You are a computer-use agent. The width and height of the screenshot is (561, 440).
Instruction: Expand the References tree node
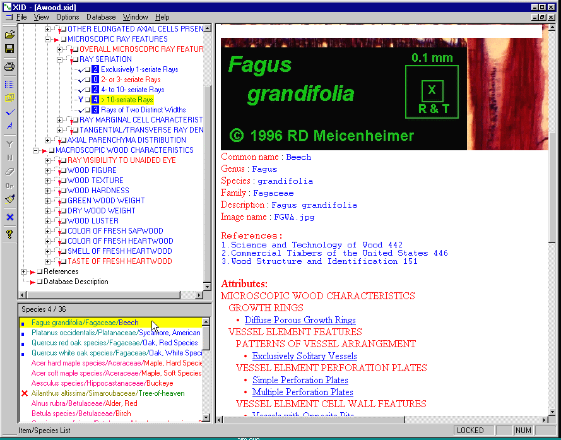click(x=24, y=271)
